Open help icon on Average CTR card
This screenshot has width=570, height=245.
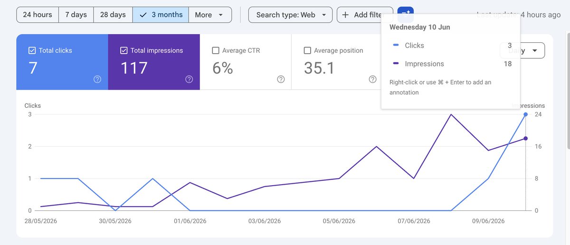281,79
